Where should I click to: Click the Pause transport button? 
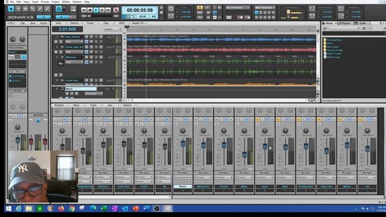[102, 10]
